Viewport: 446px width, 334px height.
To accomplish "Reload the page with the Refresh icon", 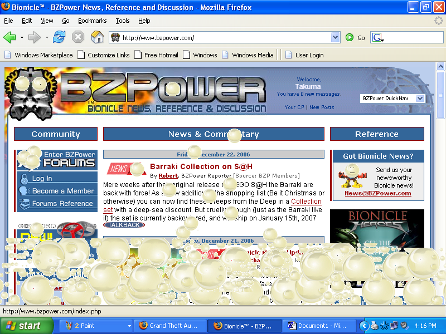I will pyautogui.click(x=59, y=37).
